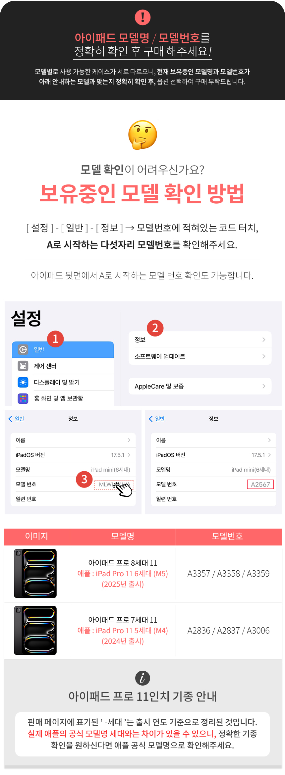Click the red-boxed A2567 model number

260,484
